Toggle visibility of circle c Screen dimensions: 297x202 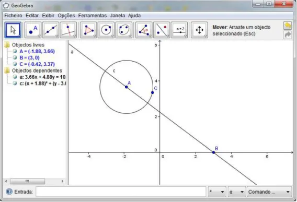coord(15,83)
